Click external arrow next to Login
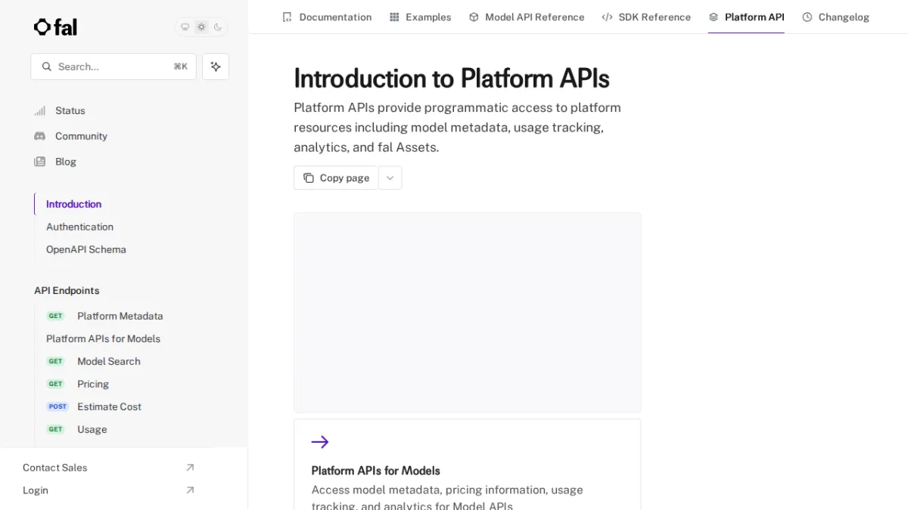The width and height of the screenshot is (908, 510). [x=190, y=490]
